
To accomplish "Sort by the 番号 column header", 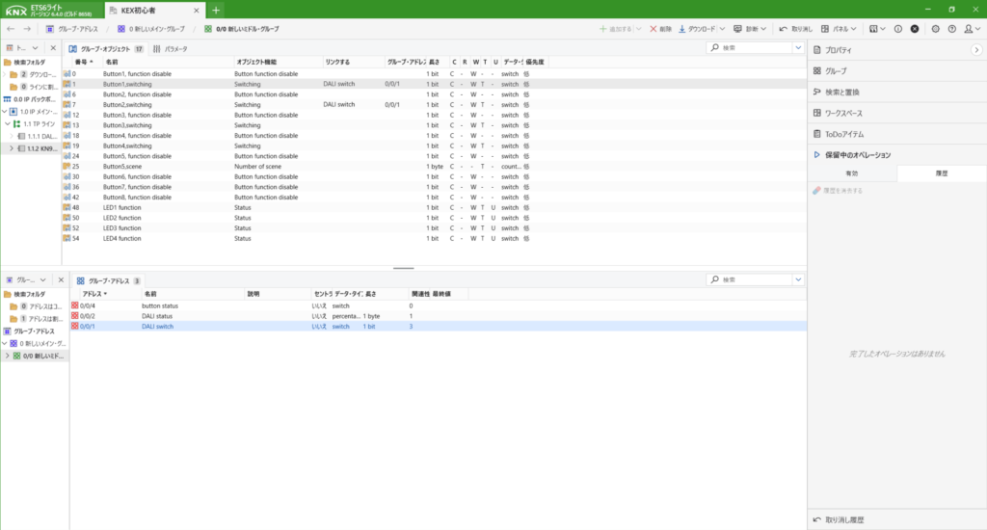I will pyautogui.click(x=85, y=62).
